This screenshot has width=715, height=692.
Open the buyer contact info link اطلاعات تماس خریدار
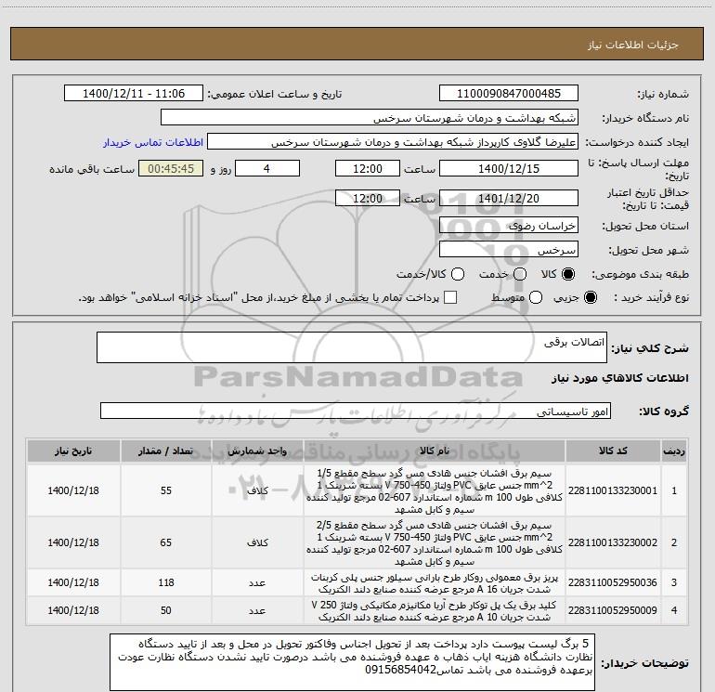pos(153,142)
